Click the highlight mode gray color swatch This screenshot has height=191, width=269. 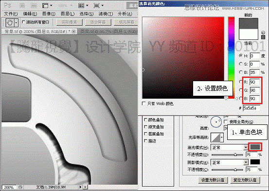click(255, 147)
